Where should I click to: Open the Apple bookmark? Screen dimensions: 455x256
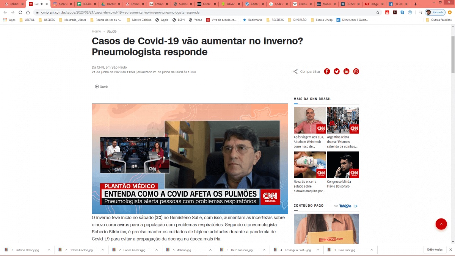[162, 20]
